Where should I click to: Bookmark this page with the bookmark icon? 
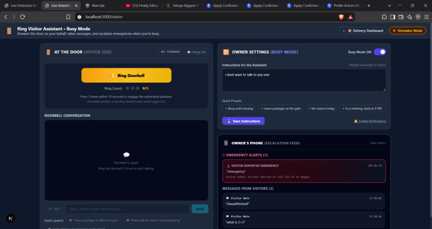coord(68,17)
